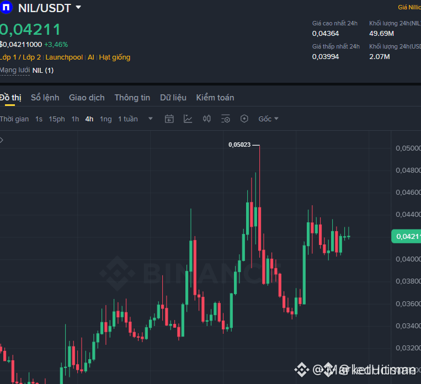Select the 1h time interval
The image size is (421, 384).
pos(75,119)
